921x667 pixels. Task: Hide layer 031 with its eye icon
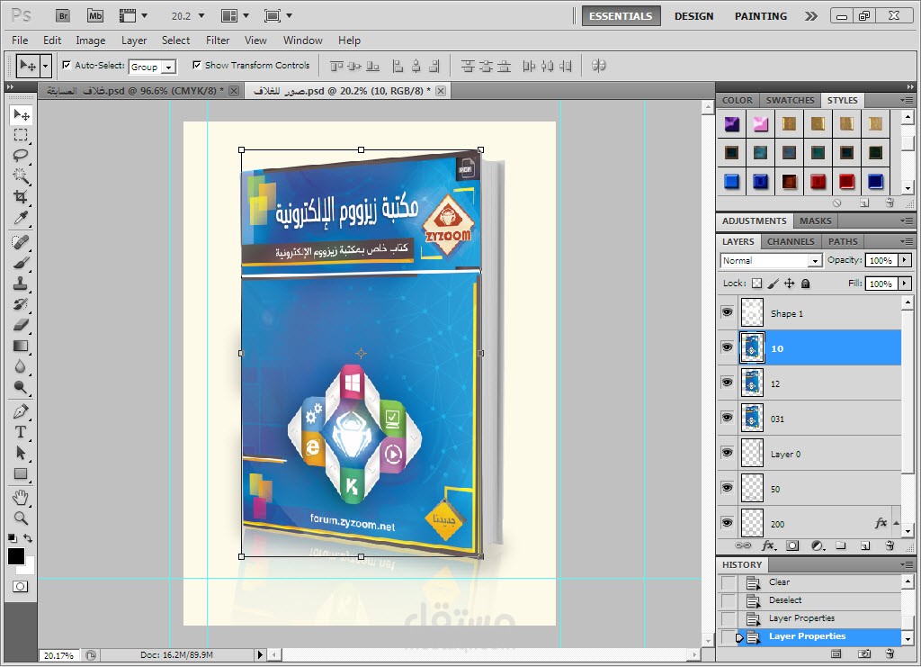[x=727, y=418]
